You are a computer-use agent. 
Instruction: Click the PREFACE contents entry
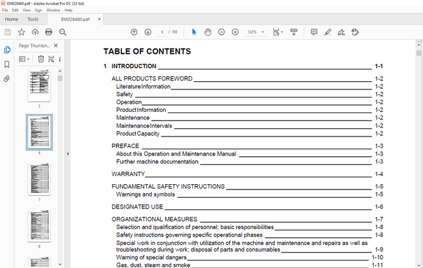point(125,146)
